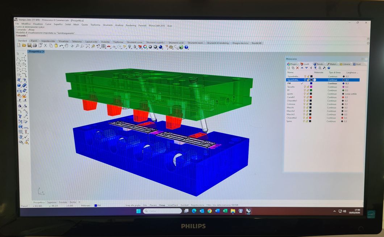Click the padlock lock objects icon
Screen dimensions: 384x237
pyautogui.click(x=135, y=47)
